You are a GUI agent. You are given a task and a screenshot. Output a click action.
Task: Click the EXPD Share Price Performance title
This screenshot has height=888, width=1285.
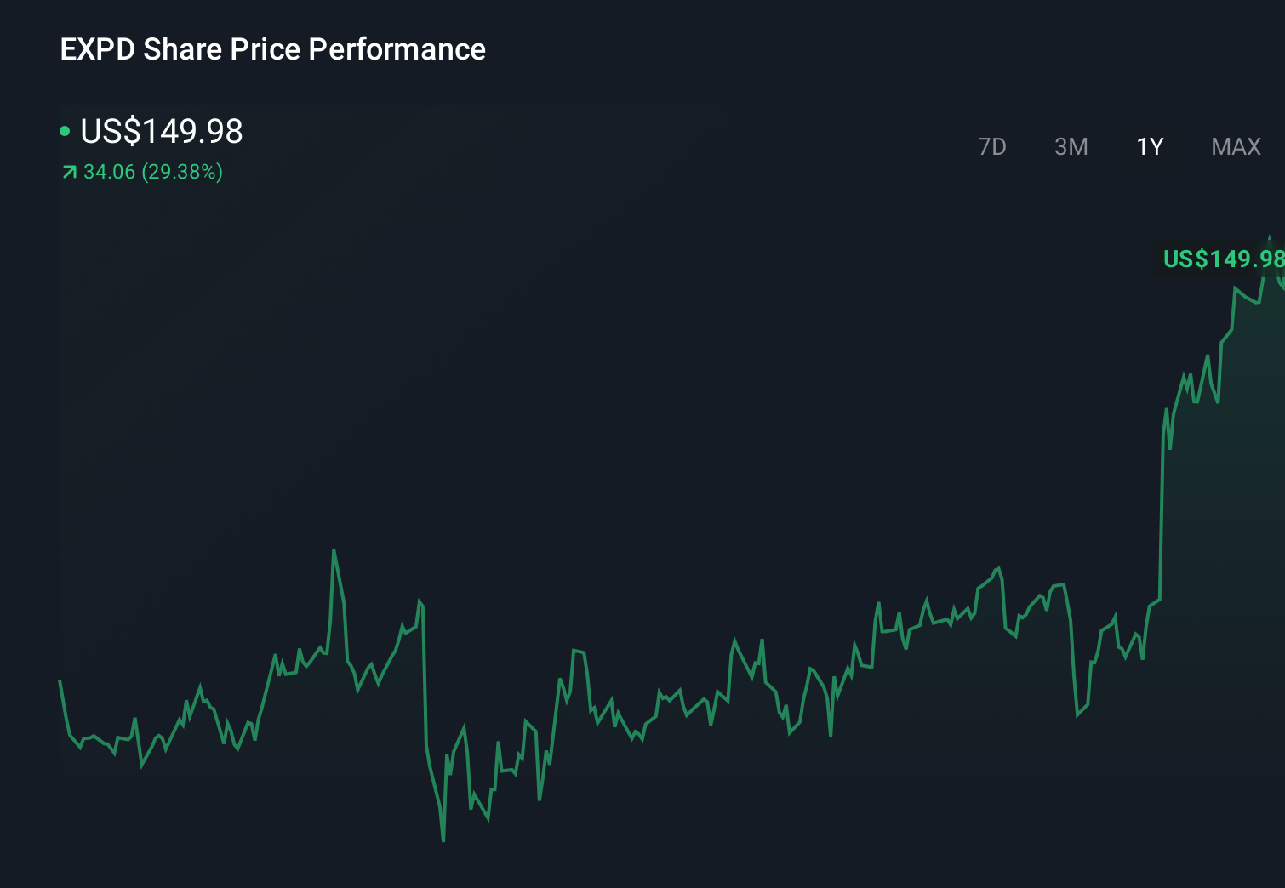tap(272, 48)
